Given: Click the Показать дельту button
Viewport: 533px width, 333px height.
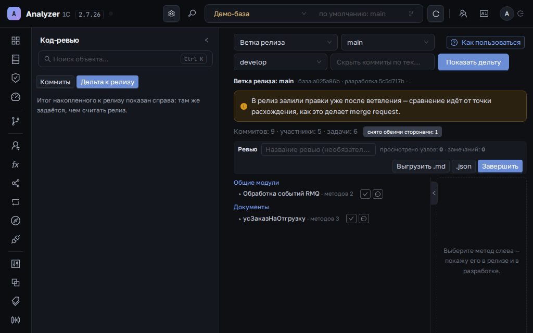Looking at the screenshot, I should tap(473, 62).
